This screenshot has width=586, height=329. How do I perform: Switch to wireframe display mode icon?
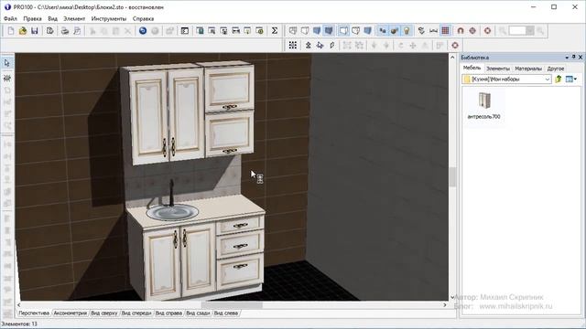pyautogui.click(x=293, y=31)
